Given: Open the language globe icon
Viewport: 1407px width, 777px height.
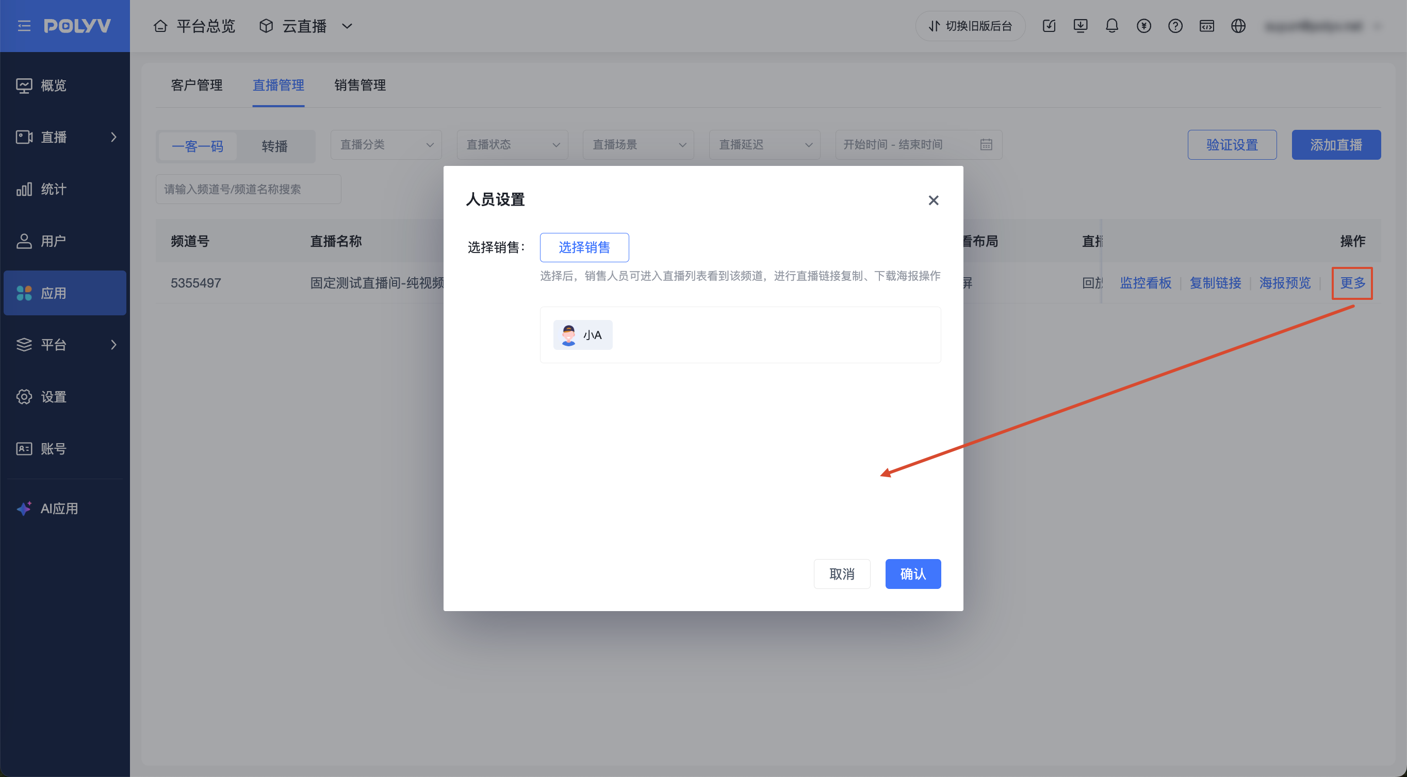Looking at the screenshot, I should (x=1238, y=26).
